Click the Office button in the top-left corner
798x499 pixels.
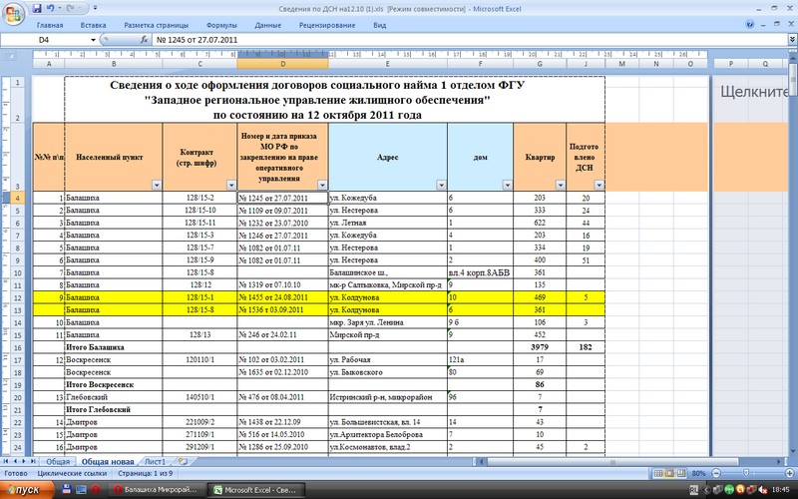point(12,12)
